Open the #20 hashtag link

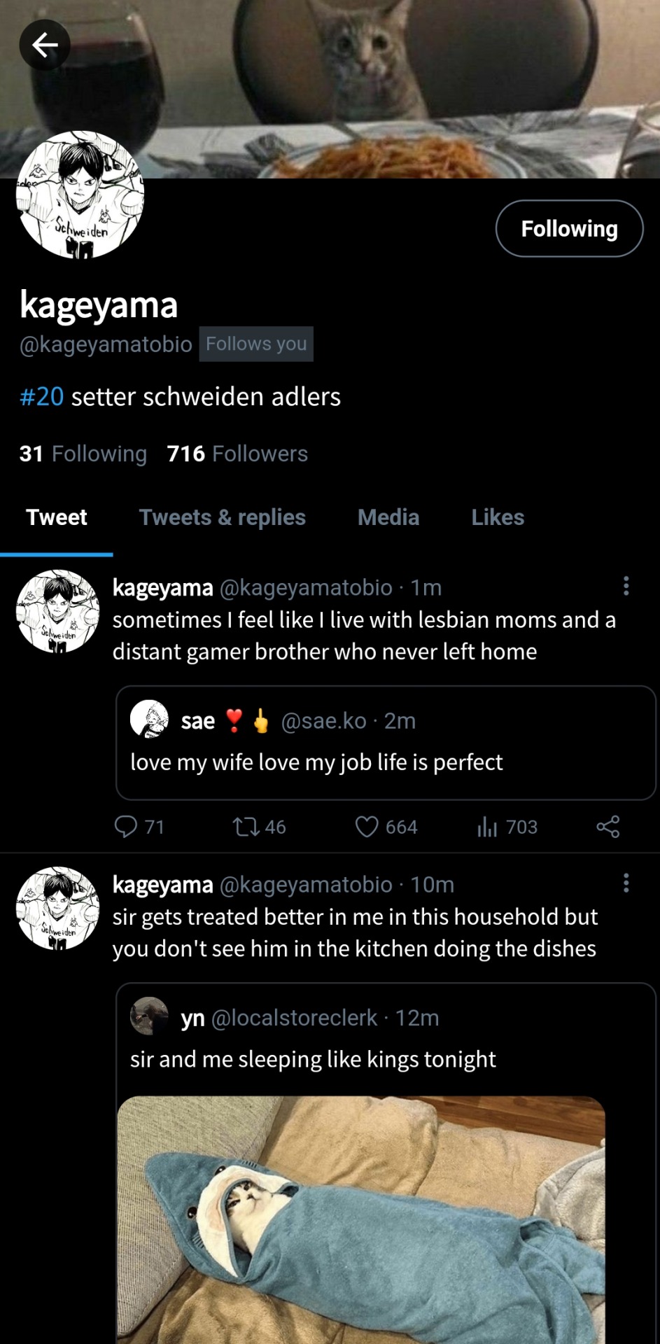tap(42, 397)
